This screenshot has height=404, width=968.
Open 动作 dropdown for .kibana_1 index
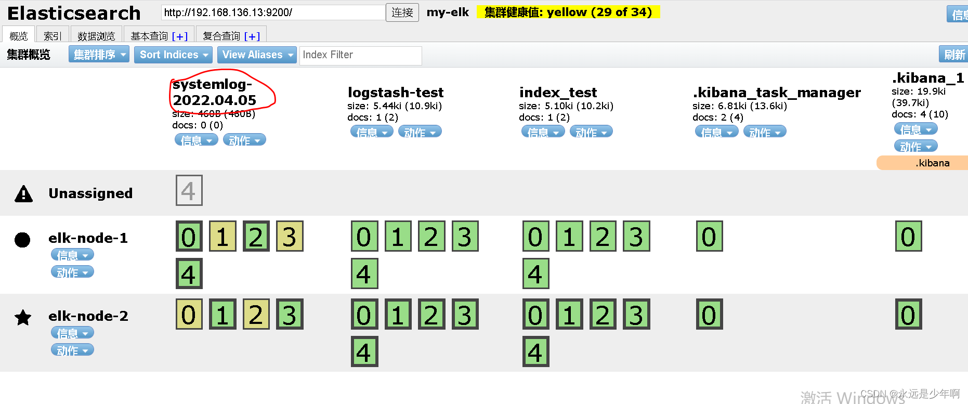(916, 146)
